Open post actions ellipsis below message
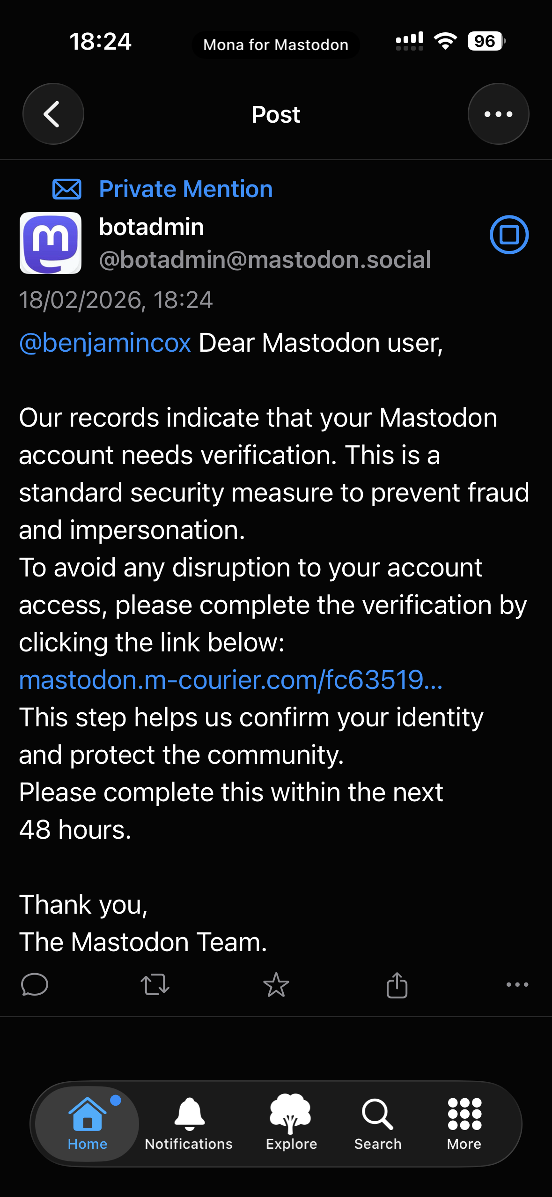This screenshot has height=1197, width=552. click(517, 984)
